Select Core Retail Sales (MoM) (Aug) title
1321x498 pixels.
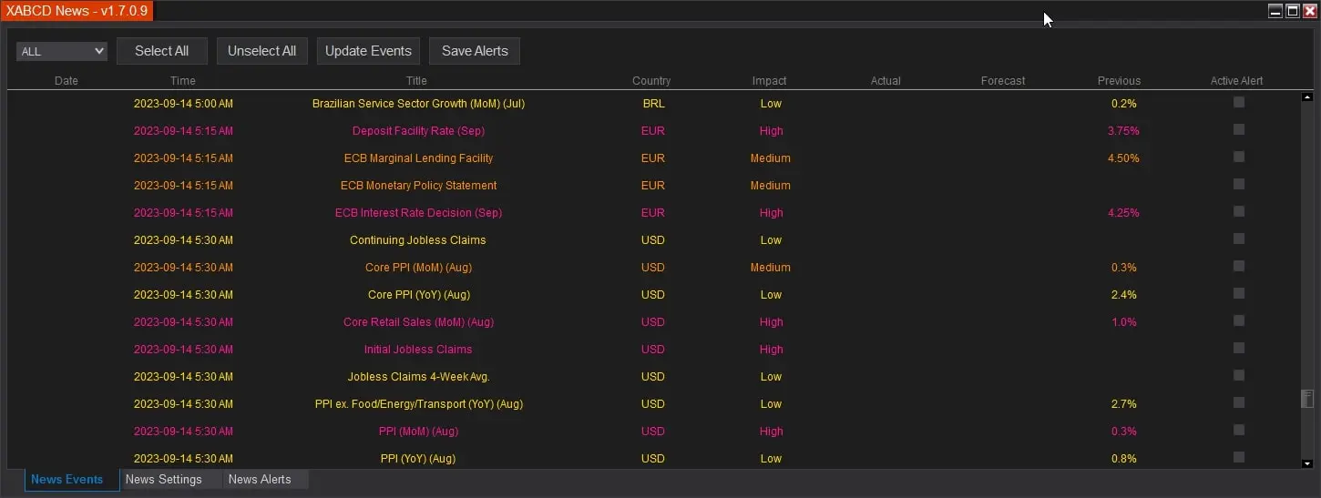pyautogui.click(x=418, y=322)
